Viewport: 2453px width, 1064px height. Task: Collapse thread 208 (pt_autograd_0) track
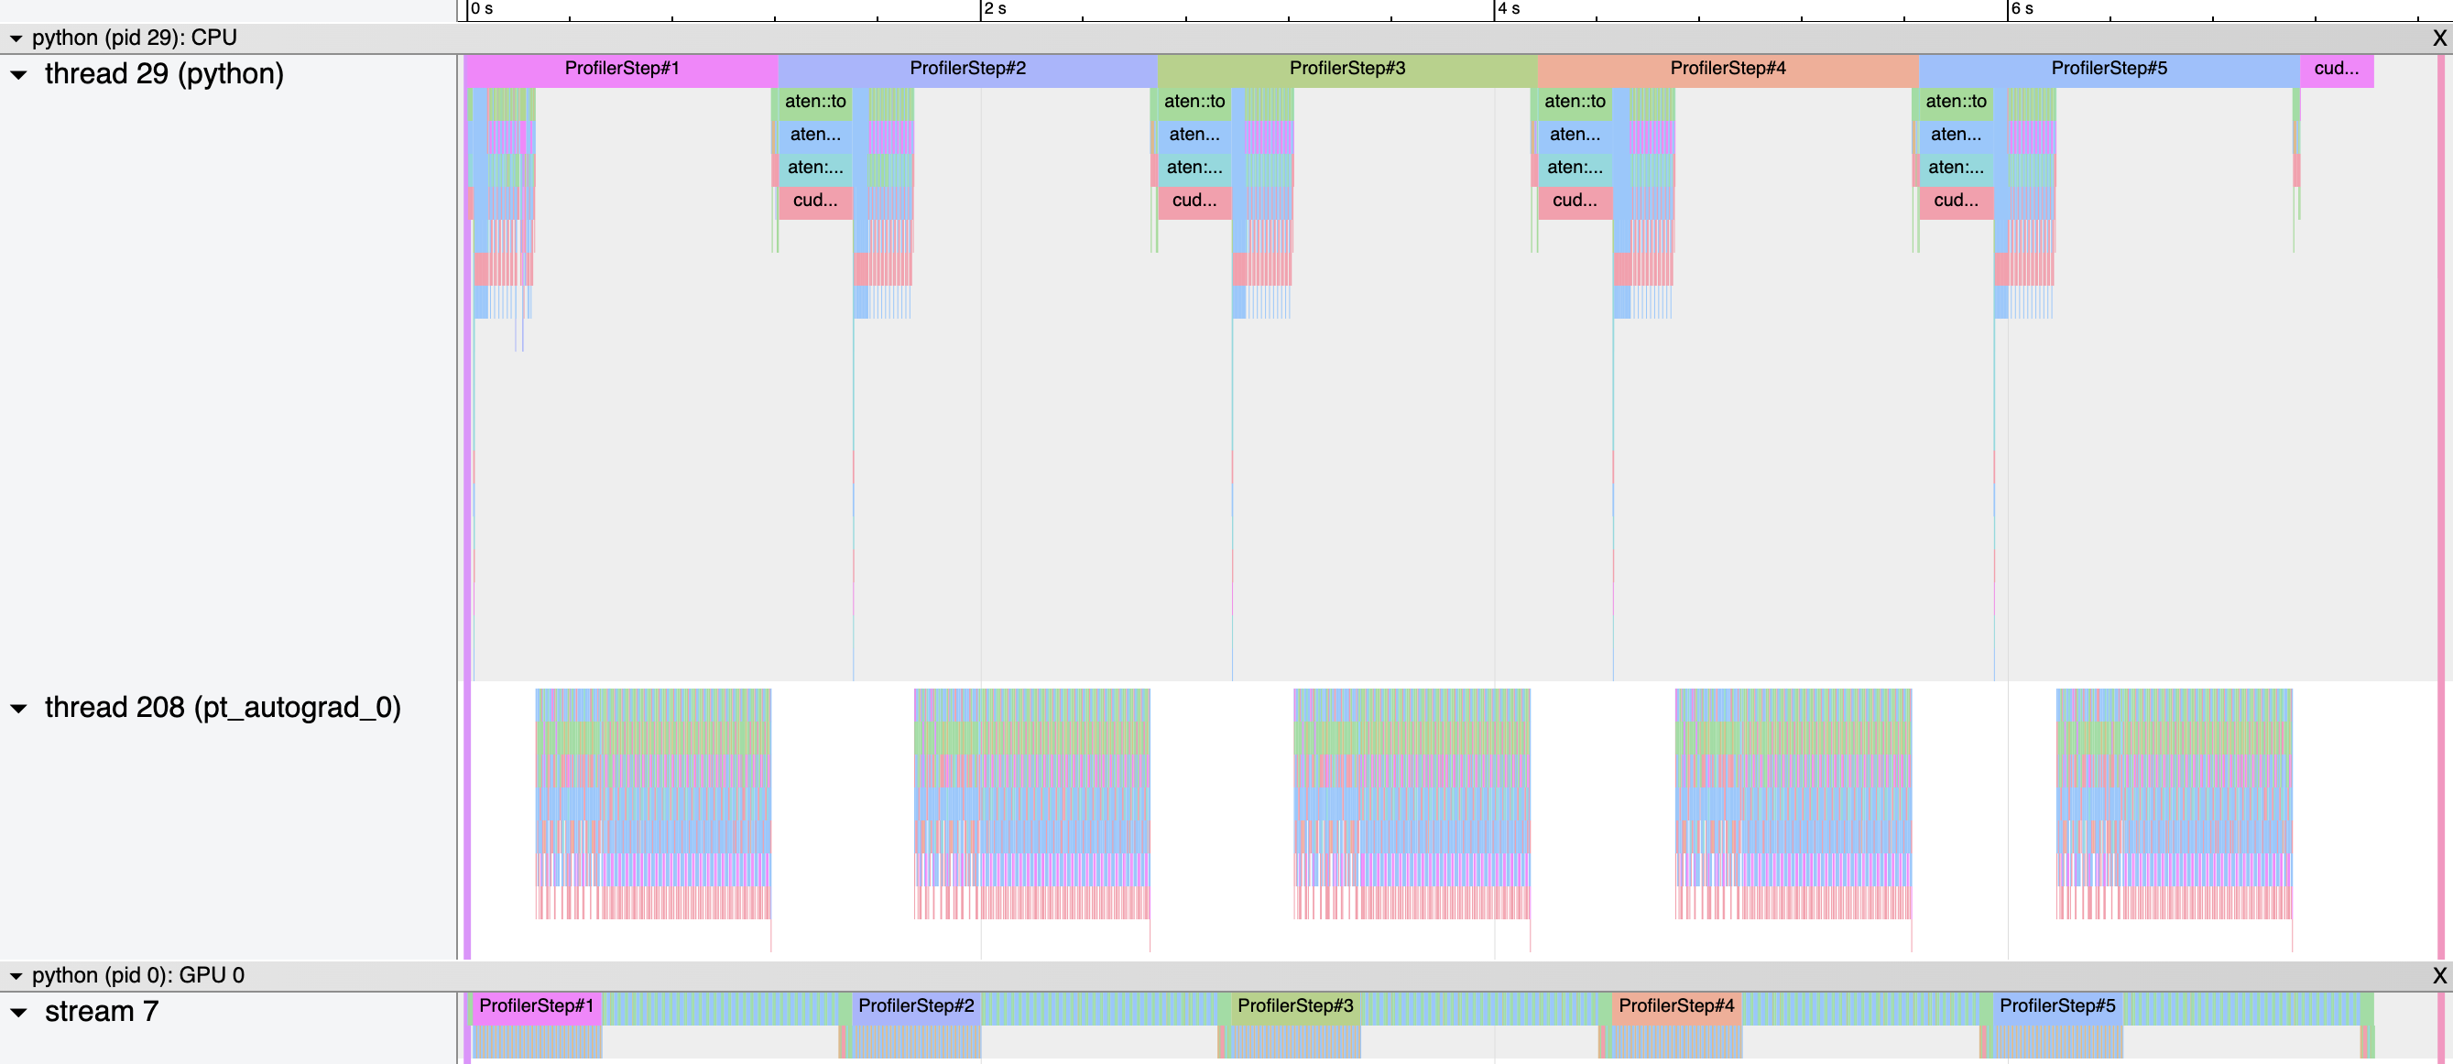[x=19, y=708]
